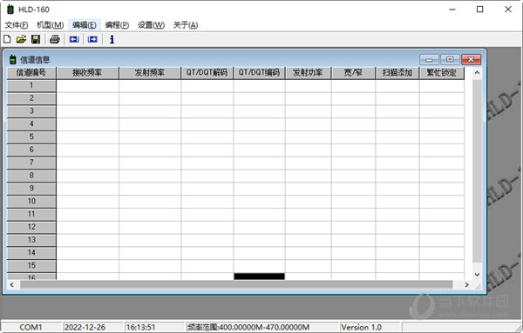523x333 pixels.
Task: Select channel row header 6
Action: coord(31,150)
